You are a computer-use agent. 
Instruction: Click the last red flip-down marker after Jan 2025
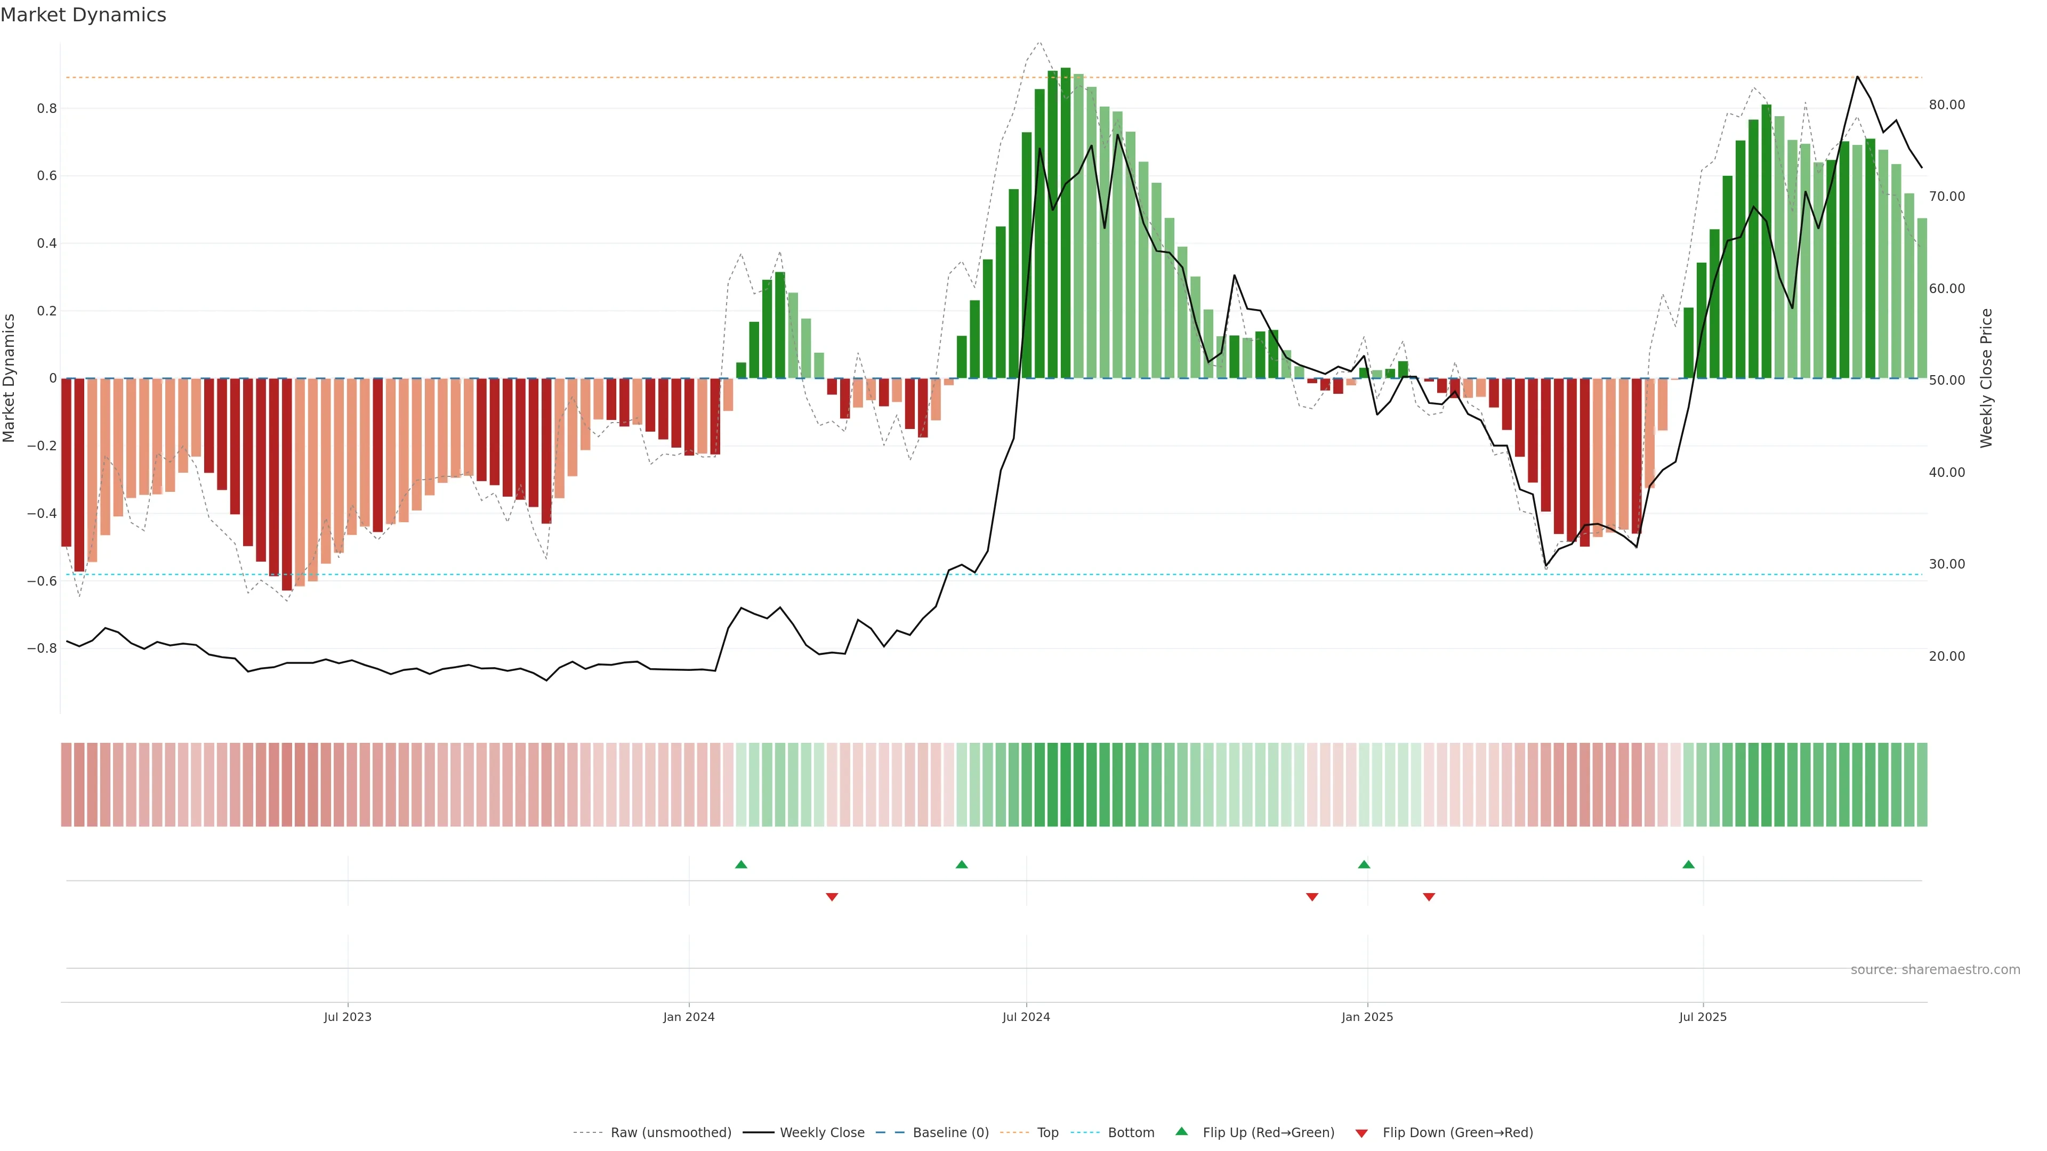pos(1429,897)
